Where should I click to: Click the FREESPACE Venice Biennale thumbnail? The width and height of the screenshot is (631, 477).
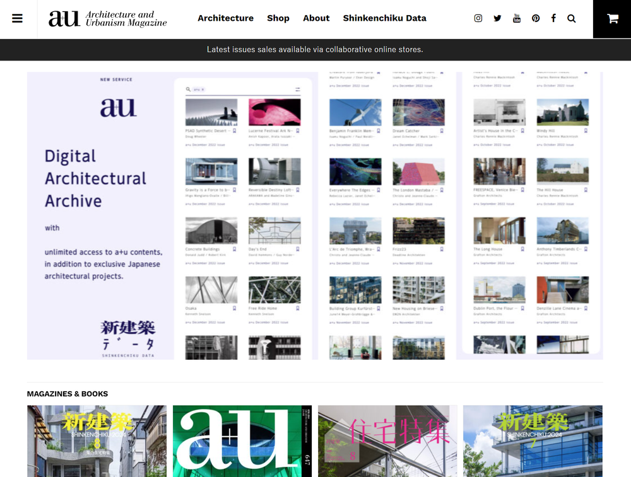point(499,171)
